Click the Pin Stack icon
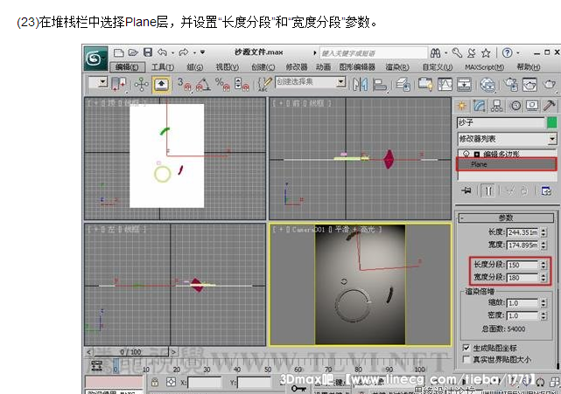The height and width of the screenshot is (394, 561). click(x=466, y=190)
